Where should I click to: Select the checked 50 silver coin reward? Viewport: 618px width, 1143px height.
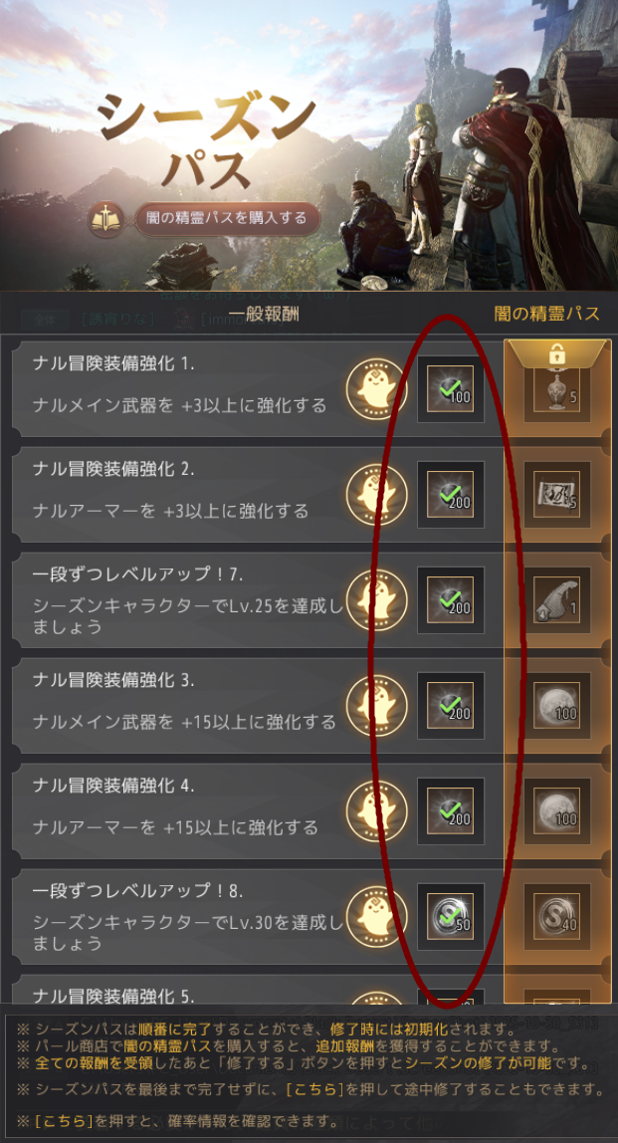click(x=451, y=917)
